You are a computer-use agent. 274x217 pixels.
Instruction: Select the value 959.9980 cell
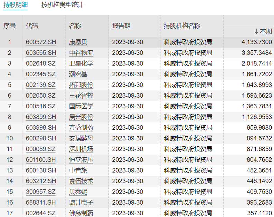[x=259, y=128]
